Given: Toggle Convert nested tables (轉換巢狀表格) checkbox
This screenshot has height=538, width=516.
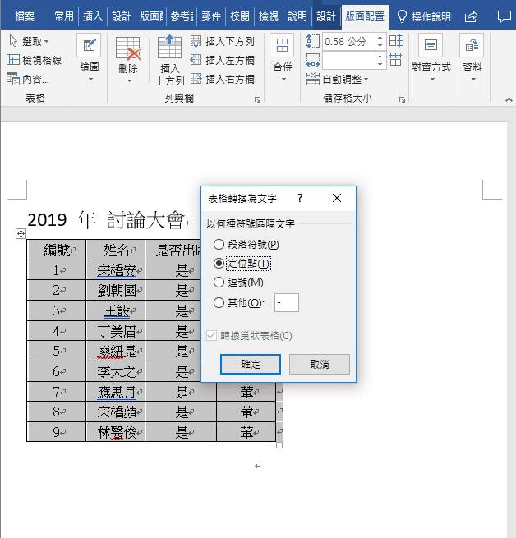Looking at the screenshot, I should (211, 335).
